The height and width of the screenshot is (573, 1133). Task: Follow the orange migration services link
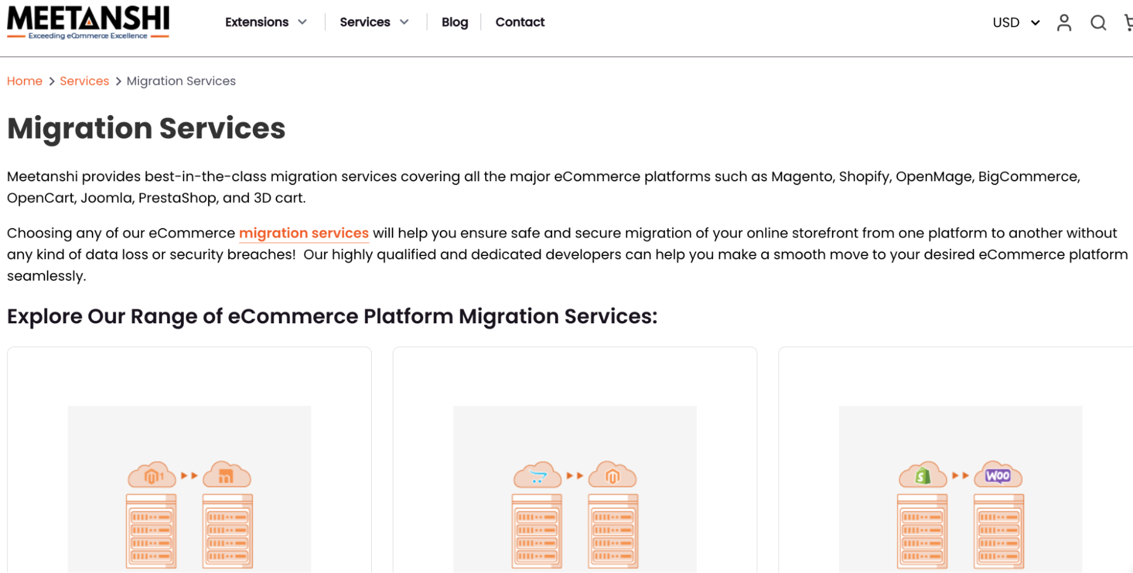[x=304, y=233]
